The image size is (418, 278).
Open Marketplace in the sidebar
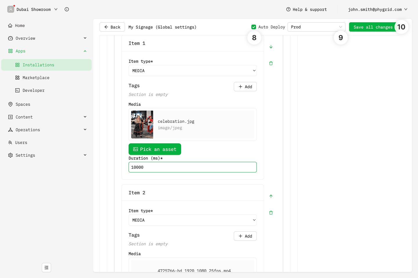[x=36, y=78]
